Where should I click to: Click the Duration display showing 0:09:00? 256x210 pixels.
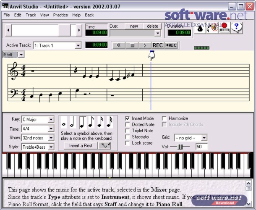pos(179,32)
